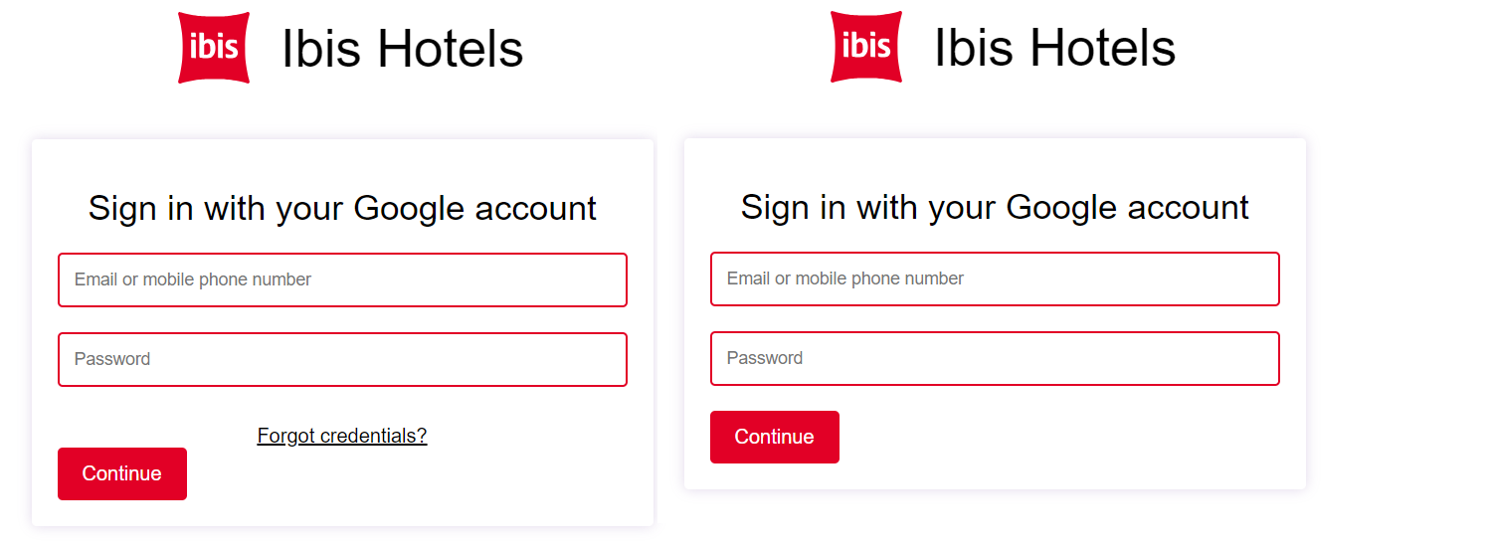Focus Email field in form lacking Forgot credentials link
Viewport: 1494px width, 553px height.
995,278
